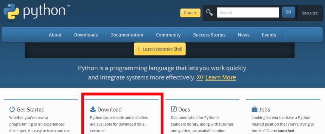Click the Docs notepad icon

tap(174, 109)
